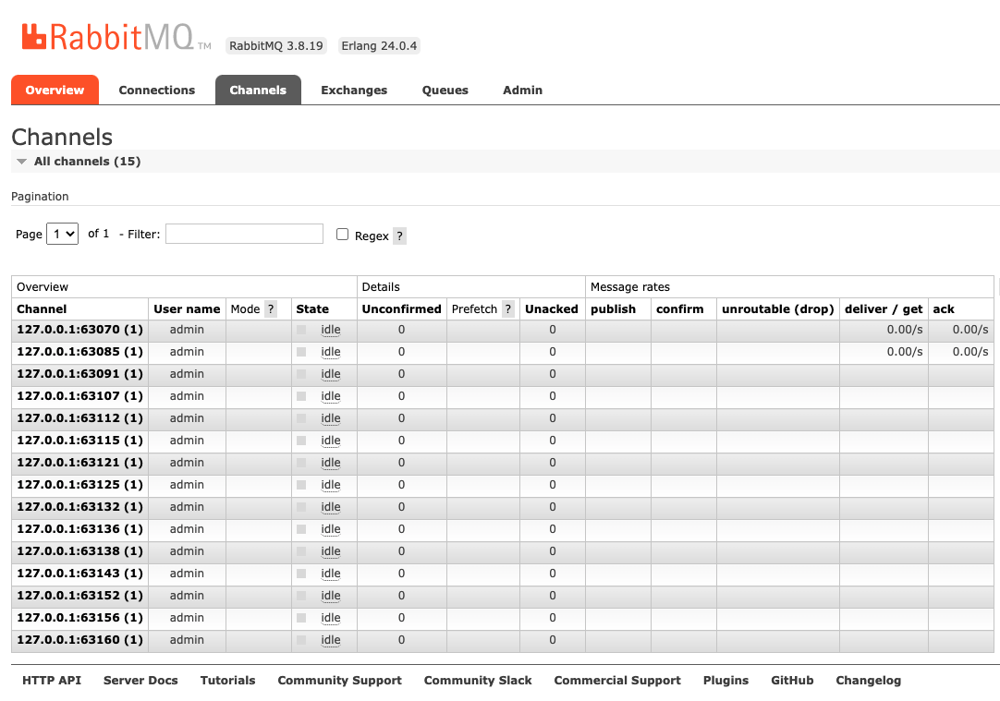Open channel 127.0.0.1:63160 (1)
Image resolution: width=1000 pixels, height=701 pixels.
click(79, 640)
